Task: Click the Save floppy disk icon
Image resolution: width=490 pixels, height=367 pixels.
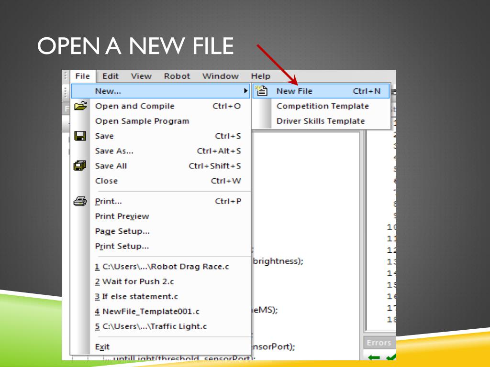Action: tap(80, 136)
